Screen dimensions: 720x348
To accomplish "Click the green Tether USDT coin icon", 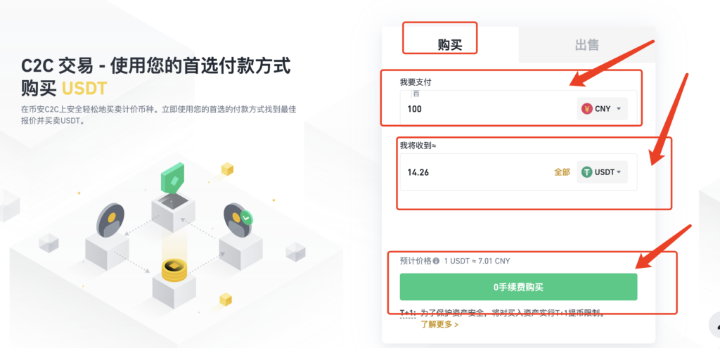I will point(587,172).
